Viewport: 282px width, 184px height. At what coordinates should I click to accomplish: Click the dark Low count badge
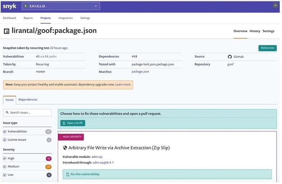click(x=49, y=175)
